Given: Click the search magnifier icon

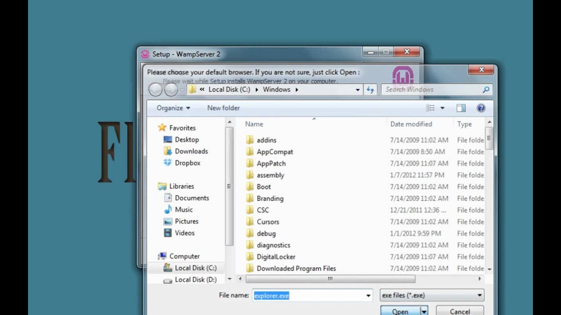Looking at the screenshot, I should 486,90.
